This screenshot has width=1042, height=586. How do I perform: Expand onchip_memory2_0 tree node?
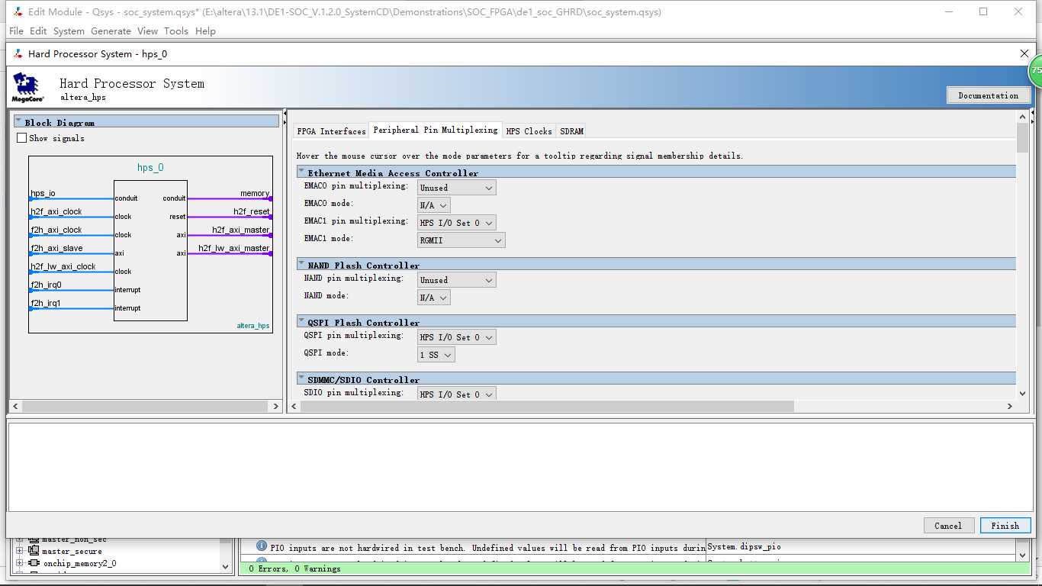click(20, 563)
